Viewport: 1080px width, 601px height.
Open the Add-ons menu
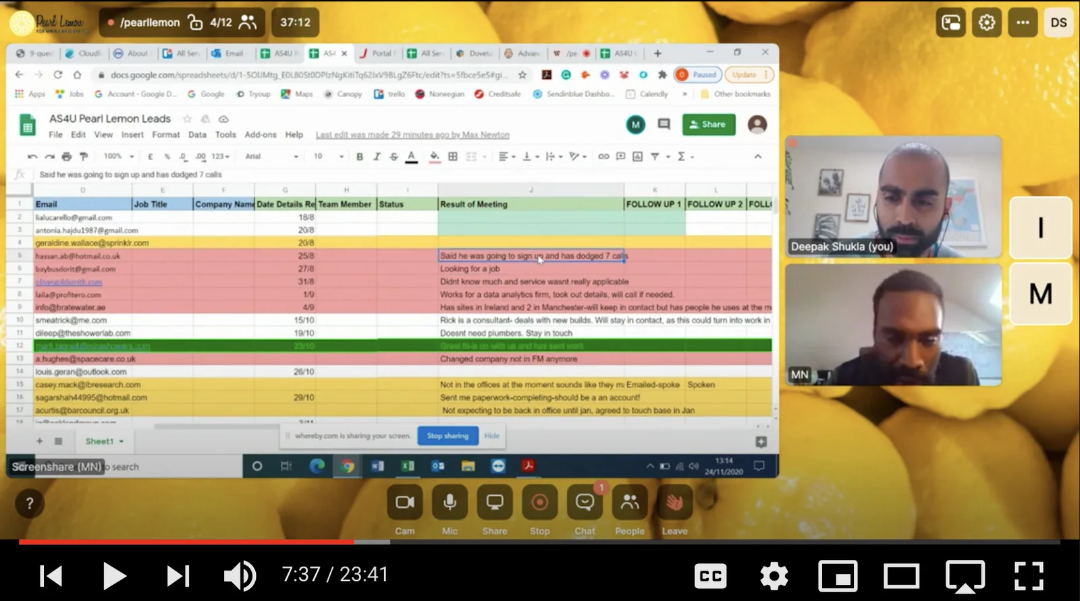(261, 135)
